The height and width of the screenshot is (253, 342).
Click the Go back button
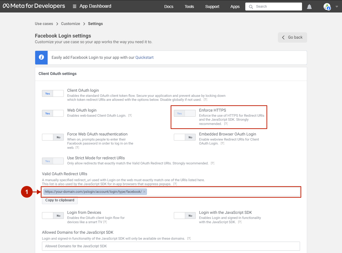(292, 37)
